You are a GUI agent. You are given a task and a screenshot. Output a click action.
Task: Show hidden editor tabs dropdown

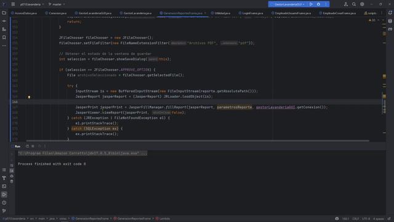click(x=382, y=13)
